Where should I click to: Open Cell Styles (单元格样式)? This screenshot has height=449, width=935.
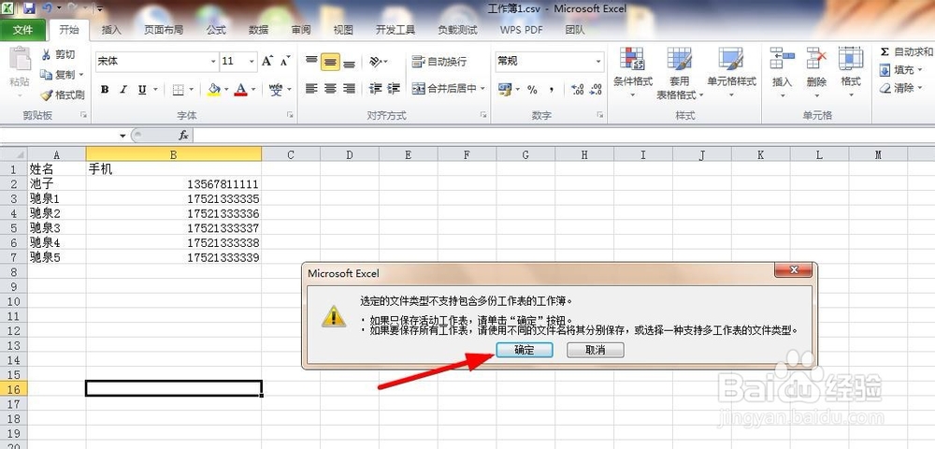[x=732, y=73]
